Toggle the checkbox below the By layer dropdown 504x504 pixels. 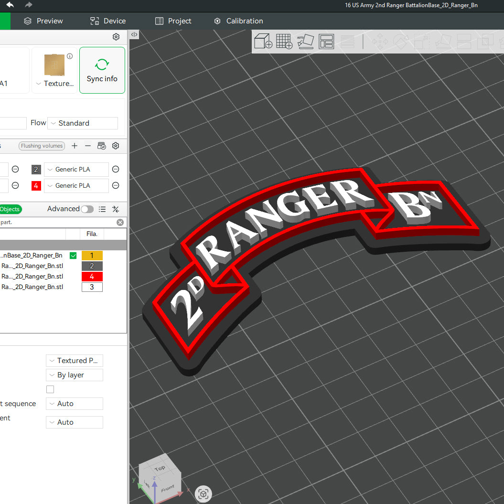point(50,389)
